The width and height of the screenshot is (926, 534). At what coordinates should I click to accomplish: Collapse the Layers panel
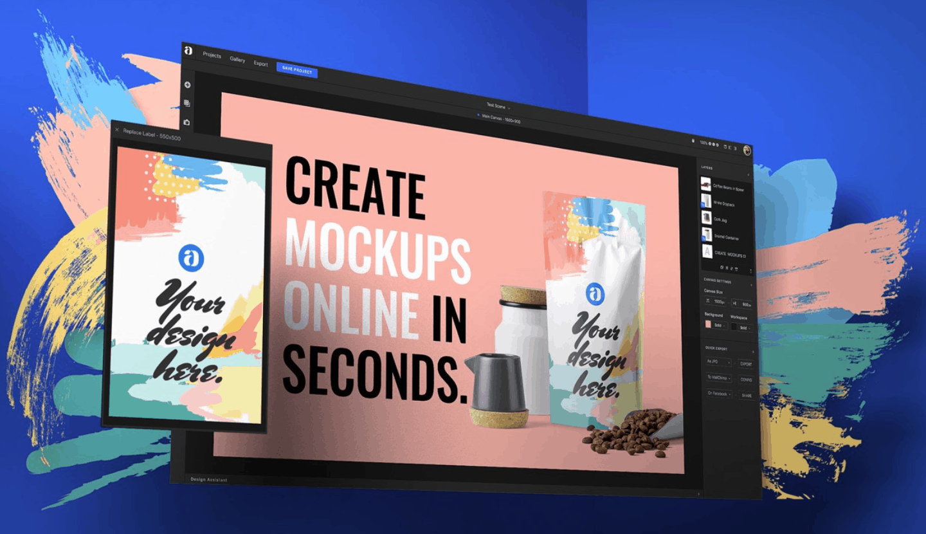click(749, 174)
